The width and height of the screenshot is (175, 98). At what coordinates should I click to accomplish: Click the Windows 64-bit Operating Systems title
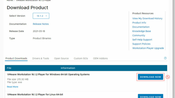click(48, 74)
